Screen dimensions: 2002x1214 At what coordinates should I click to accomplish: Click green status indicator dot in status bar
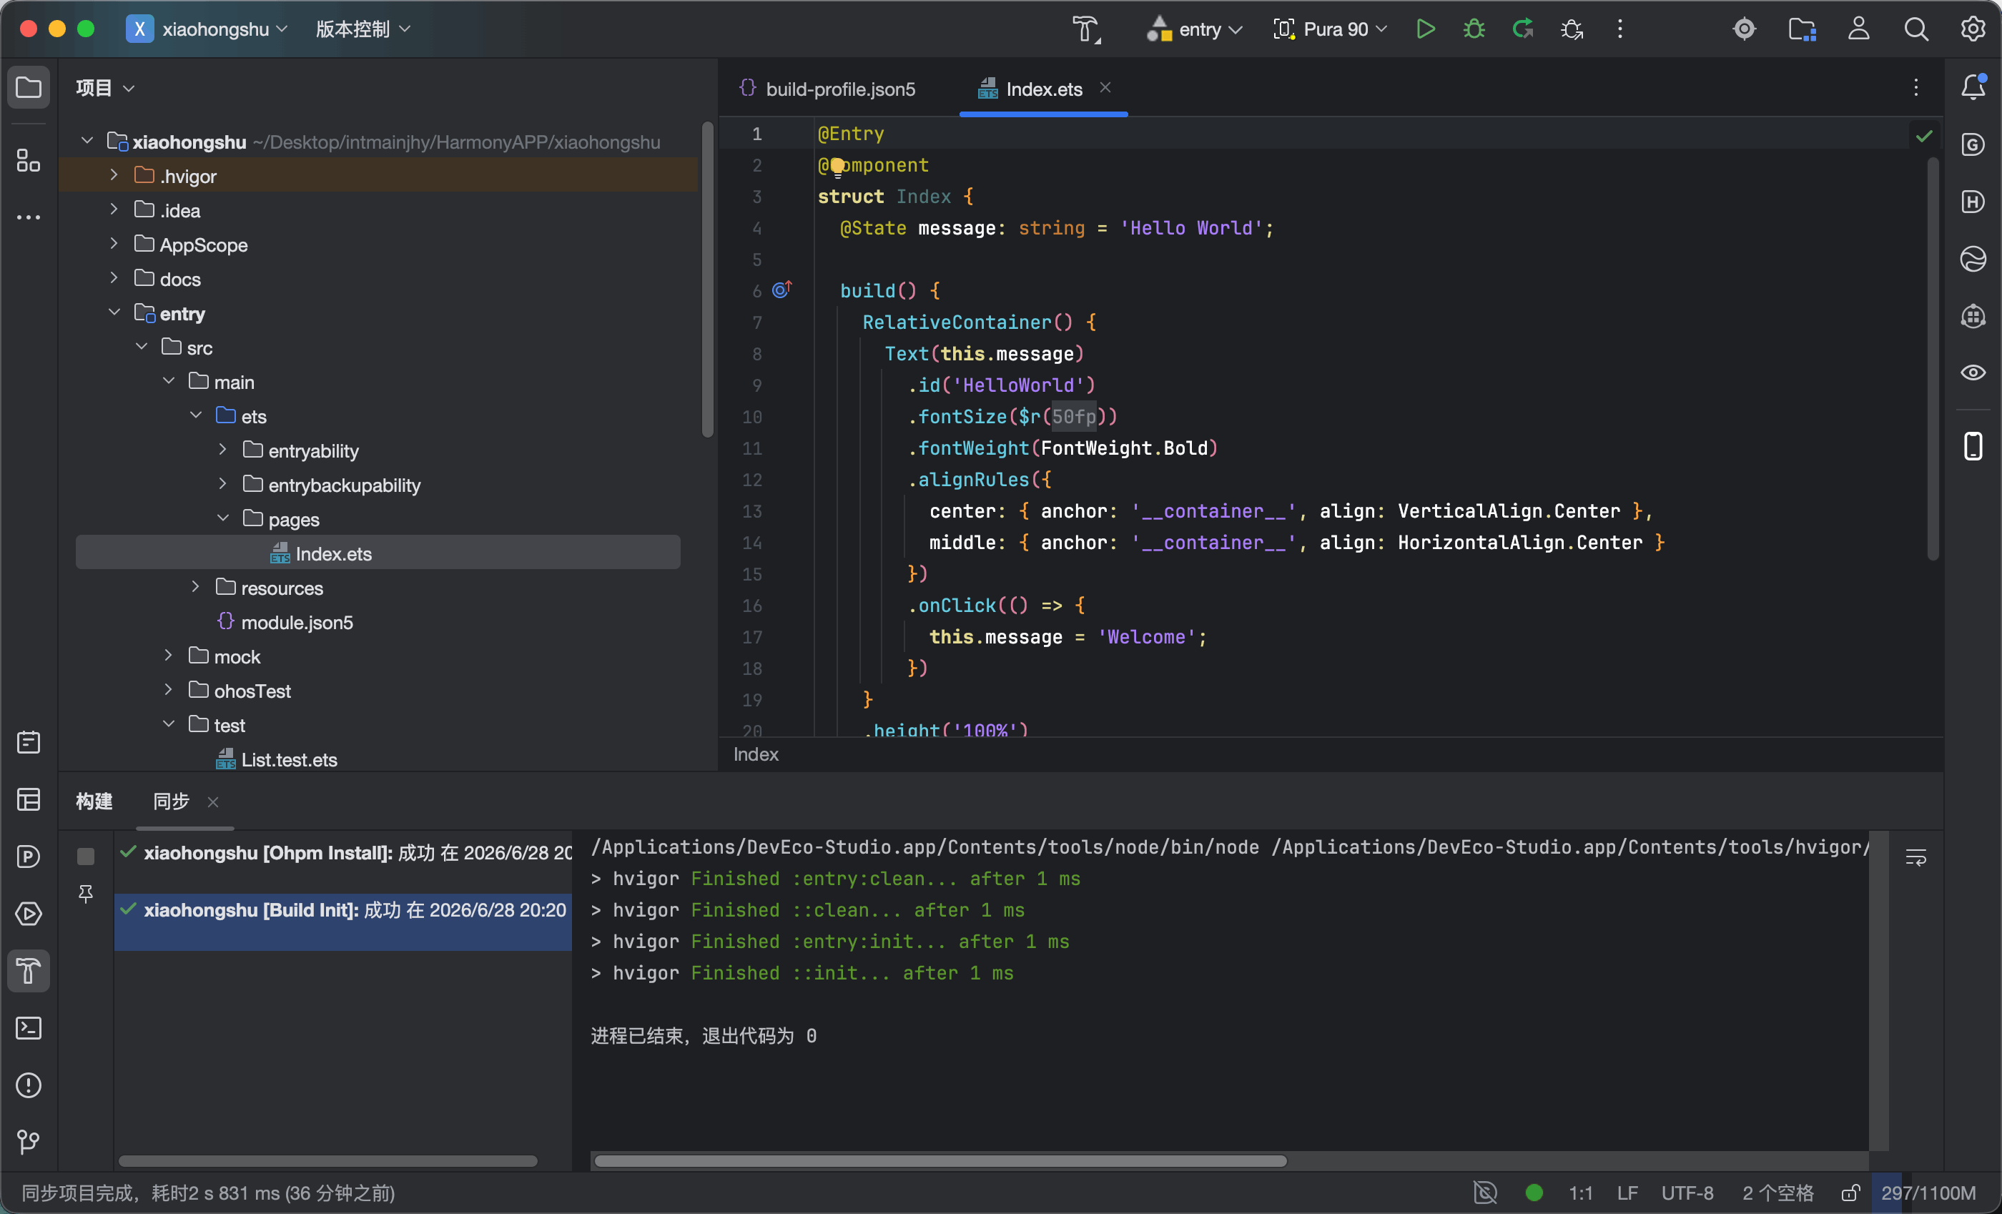[x=1534, y=1193]
